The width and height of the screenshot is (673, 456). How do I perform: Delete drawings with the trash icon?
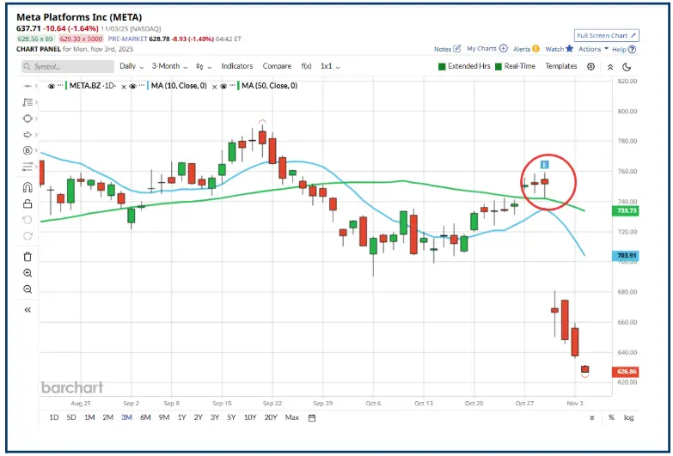coord(27,256)
